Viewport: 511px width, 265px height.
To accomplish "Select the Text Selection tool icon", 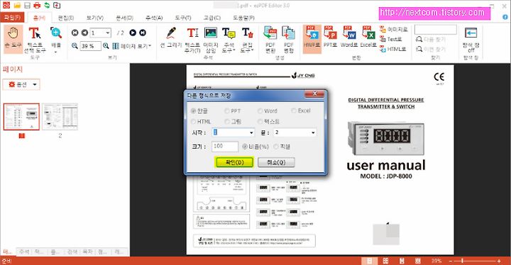I will [35, 33].
